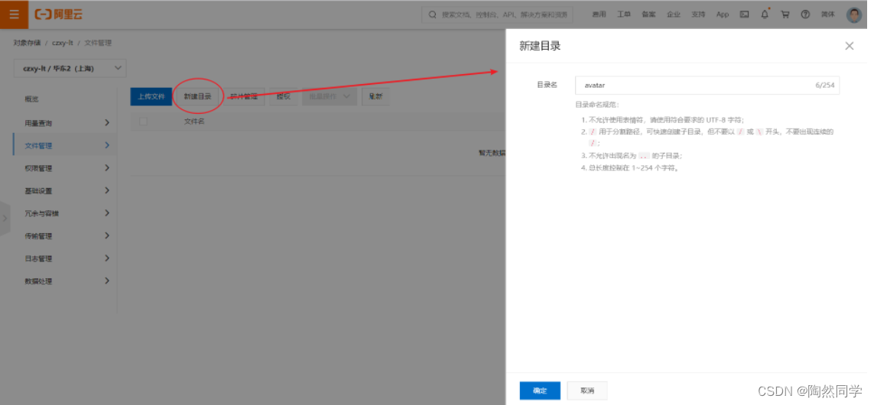Open the czxy-lt bucket selector dropdown

pyautogui.click(x=70, y=68)
